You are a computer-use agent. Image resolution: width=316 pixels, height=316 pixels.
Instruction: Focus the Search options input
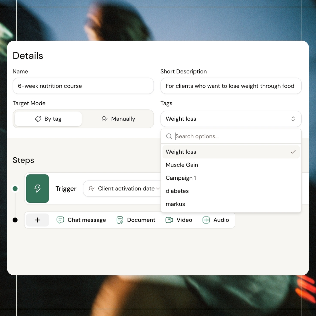234,136
